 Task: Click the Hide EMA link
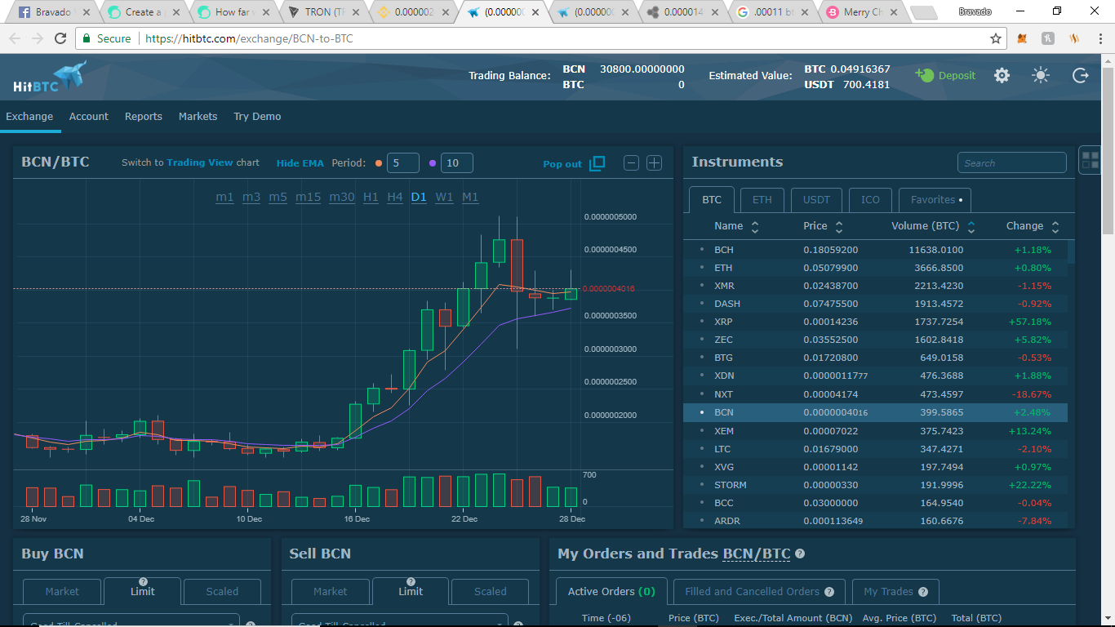pos(300,163)
